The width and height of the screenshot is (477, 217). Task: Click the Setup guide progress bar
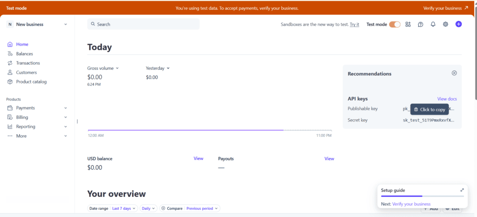point(422,196)
